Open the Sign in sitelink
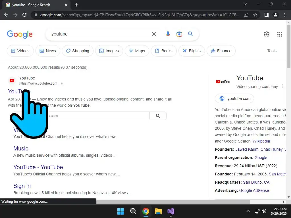 point(22,186)
